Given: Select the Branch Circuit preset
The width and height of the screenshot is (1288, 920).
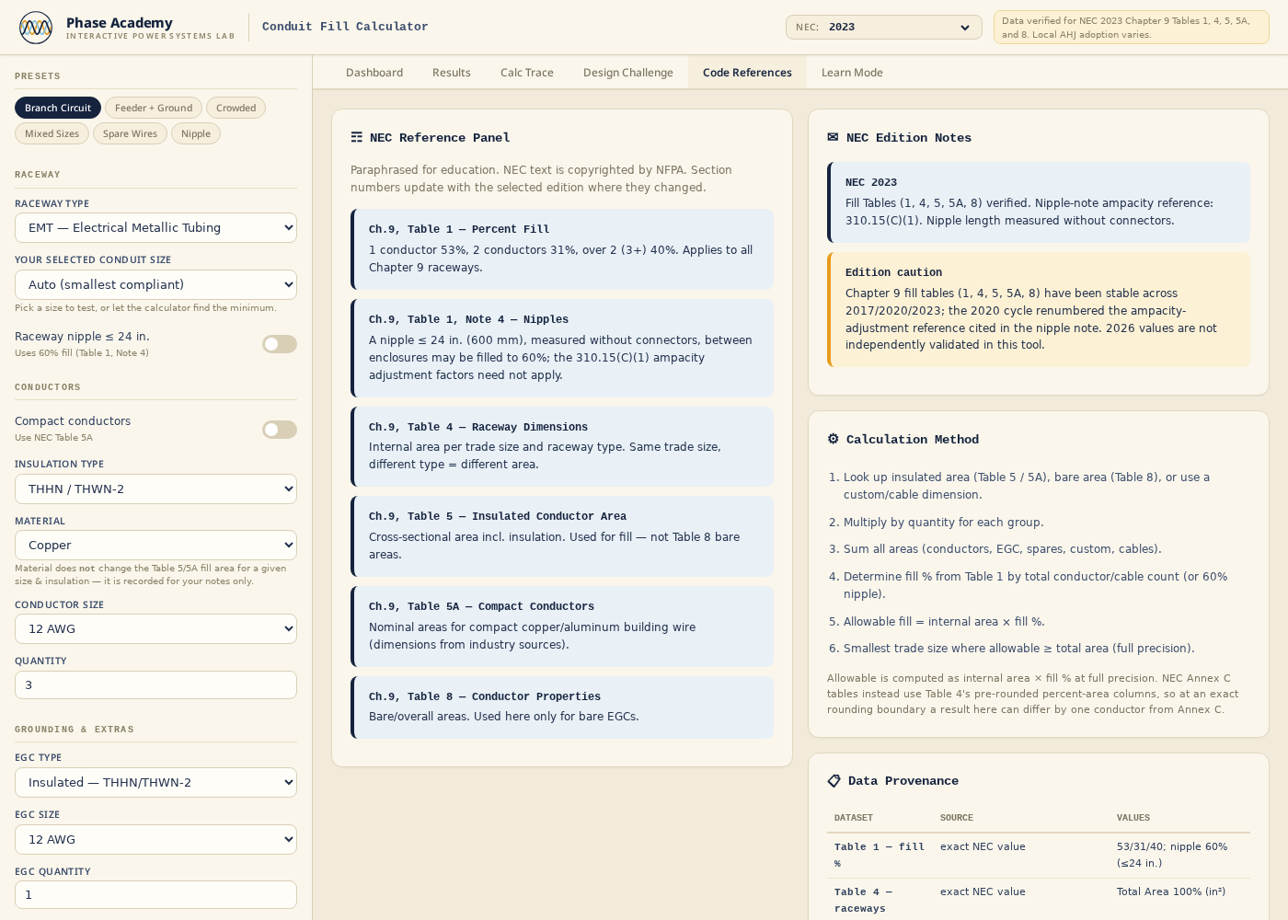Looking at the screenshot, I should [58, 108].
